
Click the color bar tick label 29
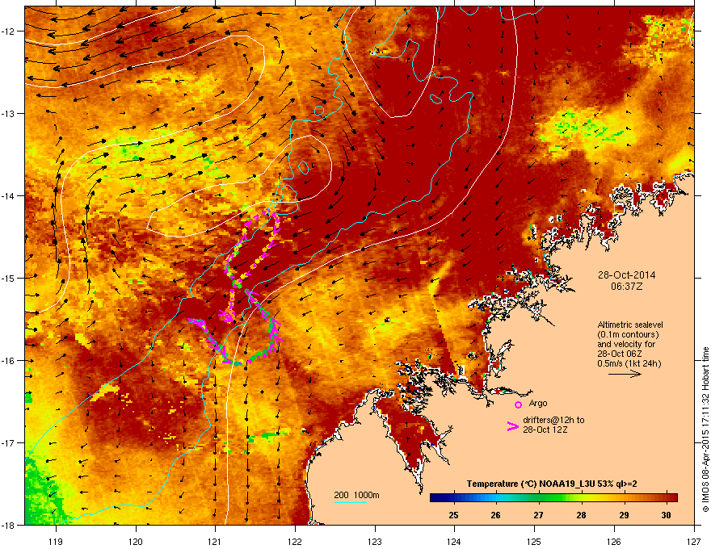[624, 515]
